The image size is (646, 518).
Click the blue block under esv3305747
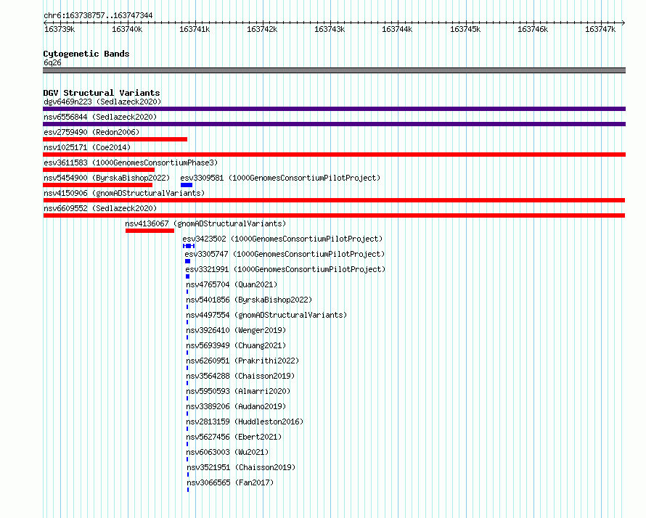click(x=187, y=261)
